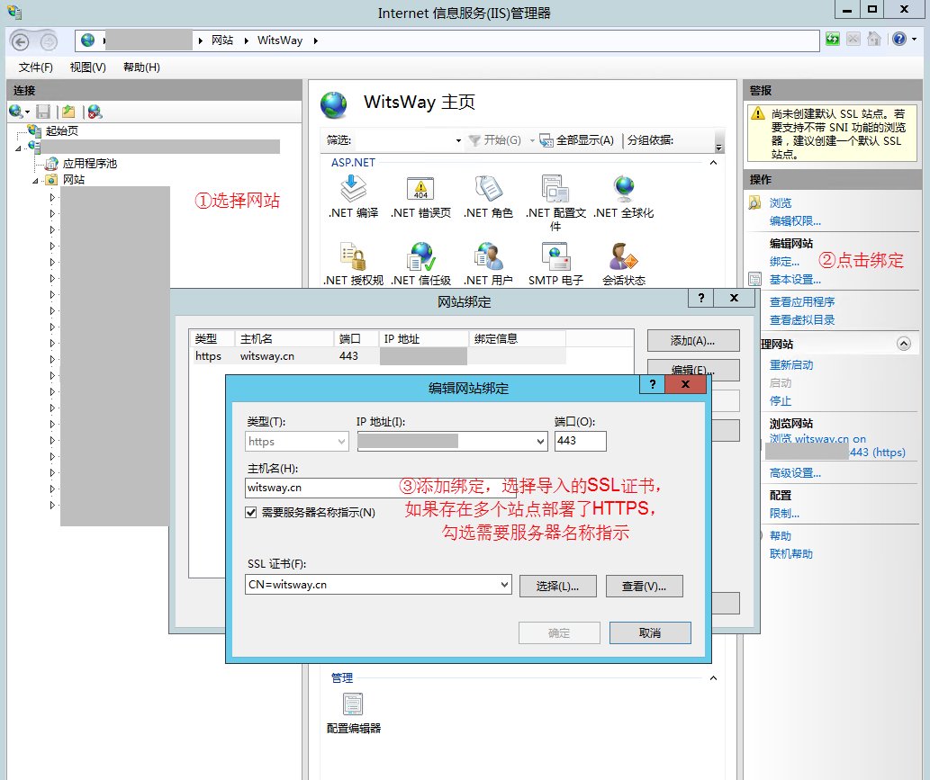Screen dimensions: 930x780
Task: Open the 帮助(H) menu
Action: [x=141, y=67]
